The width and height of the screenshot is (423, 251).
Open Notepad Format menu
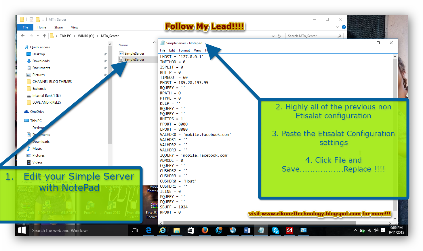184,50
